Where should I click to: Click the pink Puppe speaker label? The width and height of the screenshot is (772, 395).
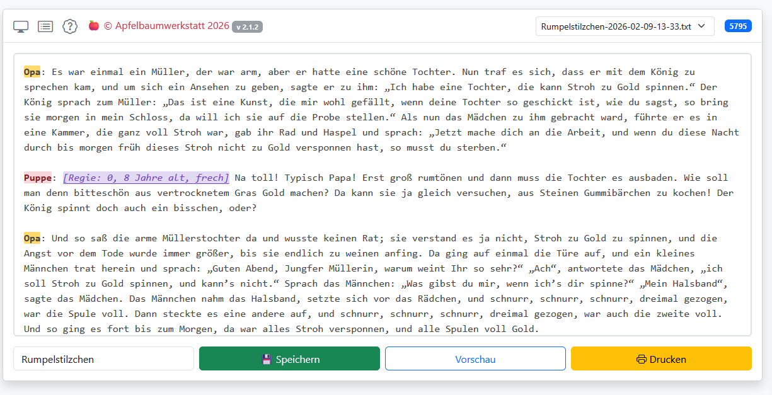tap(38, 178)
